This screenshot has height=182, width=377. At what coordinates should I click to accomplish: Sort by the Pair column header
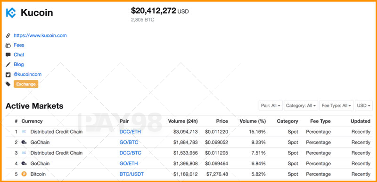tap(124, 121)
